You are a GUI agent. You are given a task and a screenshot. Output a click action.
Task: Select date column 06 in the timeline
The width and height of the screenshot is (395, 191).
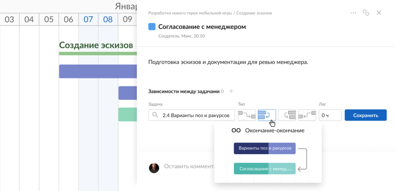tap(69, 19)
